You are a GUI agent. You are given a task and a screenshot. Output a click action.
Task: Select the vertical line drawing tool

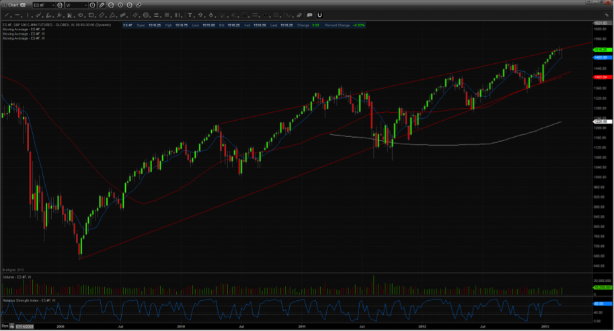pyautogui.click(x=28, y=15)
